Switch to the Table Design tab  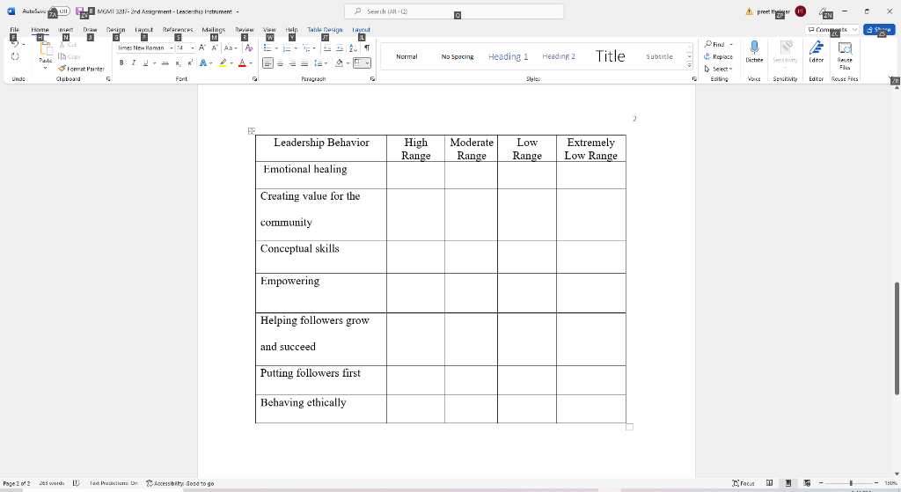pos(325,29)
